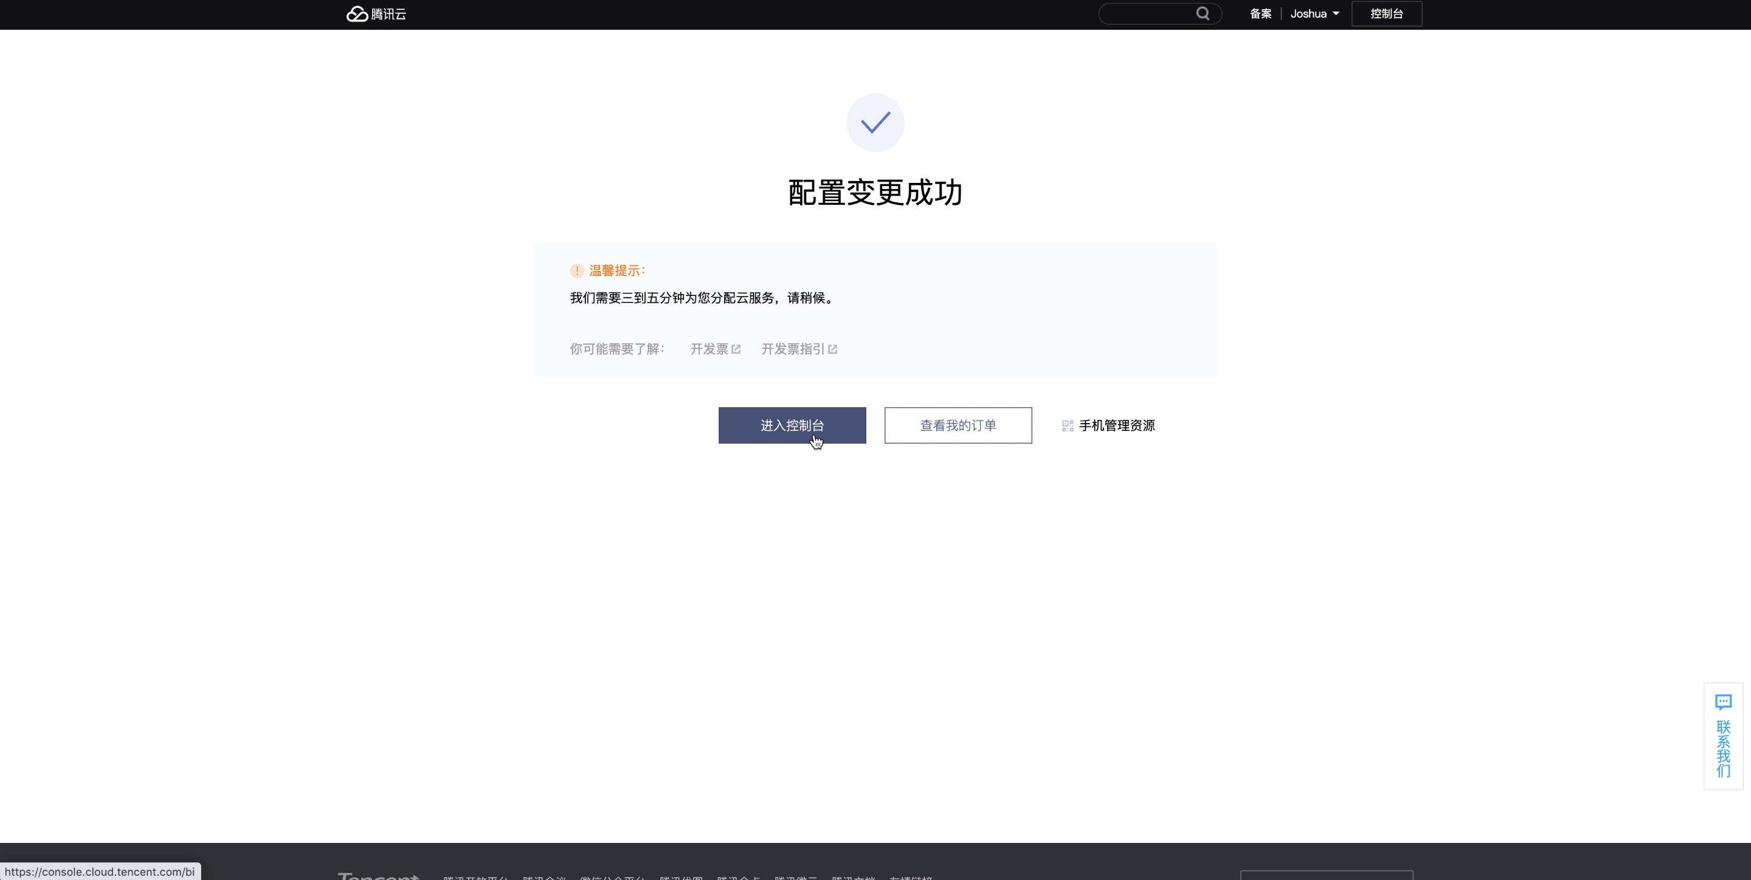Click the Tencent Cloud logo
The image size is (1751, 880).
376,14
